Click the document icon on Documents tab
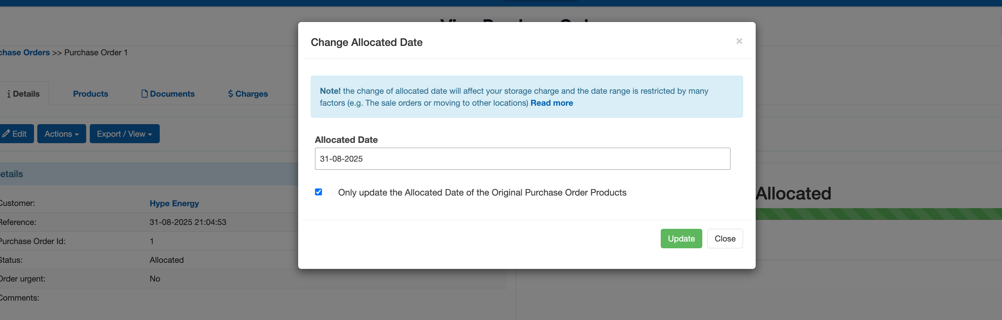This screenshot has height=320, width=1002. coord(144,94)
